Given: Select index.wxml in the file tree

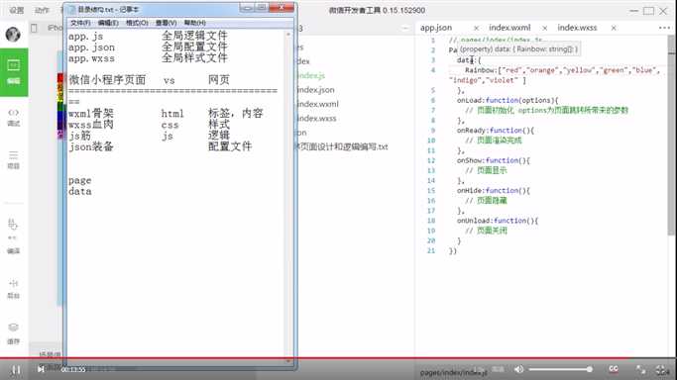Looking at the screenshot, I should pyautogui.click(x=318, y=104).
